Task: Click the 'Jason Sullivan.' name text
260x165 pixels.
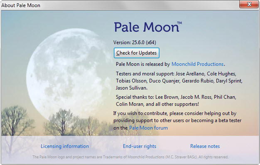Action: tap(132, 88)
